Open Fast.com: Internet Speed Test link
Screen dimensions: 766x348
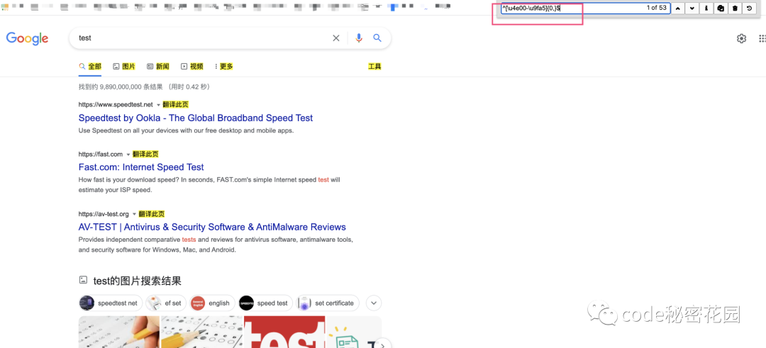(x=141, y=167)
